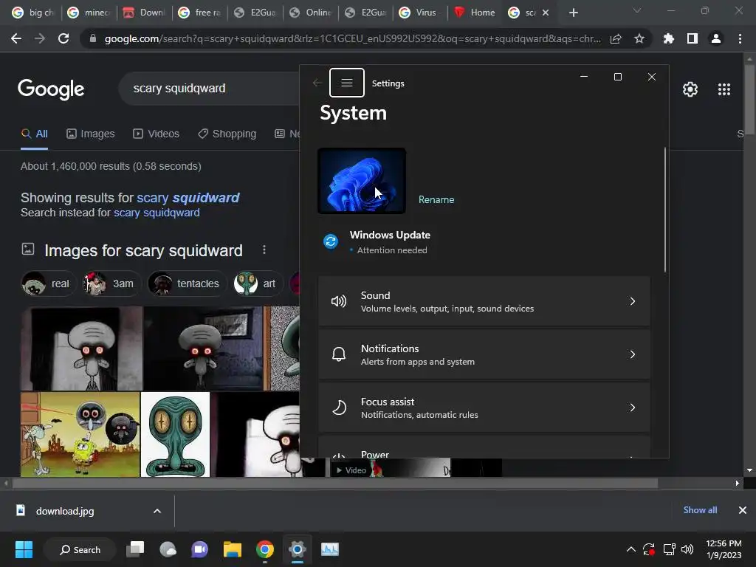The height and width of the screenshot is (567, 756).
Task: Expand Focus assist settings chevron
Action: pyautogui.click(x=633, y=408)
